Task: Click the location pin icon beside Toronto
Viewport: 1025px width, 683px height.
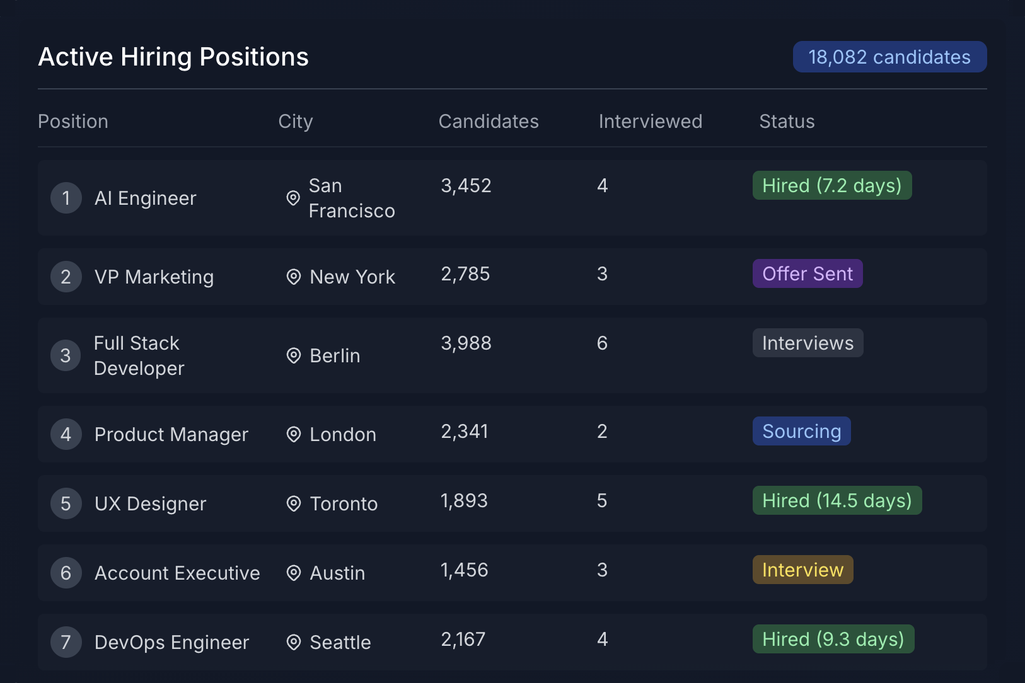Action: tap(292, 503)
